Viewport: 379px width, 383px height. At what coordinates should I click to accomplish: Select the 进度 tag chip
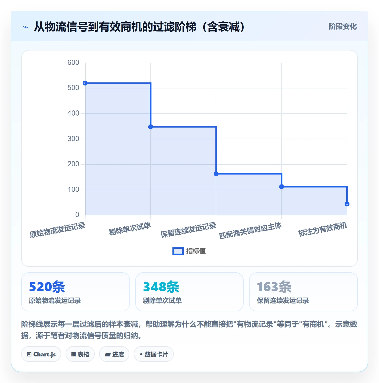tap(114, 354)
